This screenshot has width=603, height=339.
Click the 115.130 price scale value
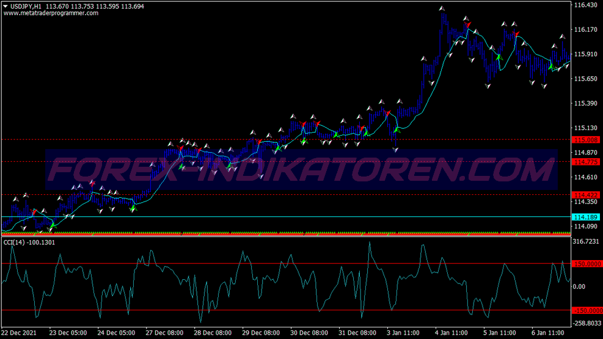tap(586, 128)
